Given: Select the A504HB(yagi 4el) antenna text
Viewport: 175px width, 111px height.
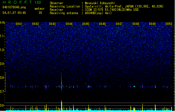Looking at the screenshot, I should [x=98, y=13].
